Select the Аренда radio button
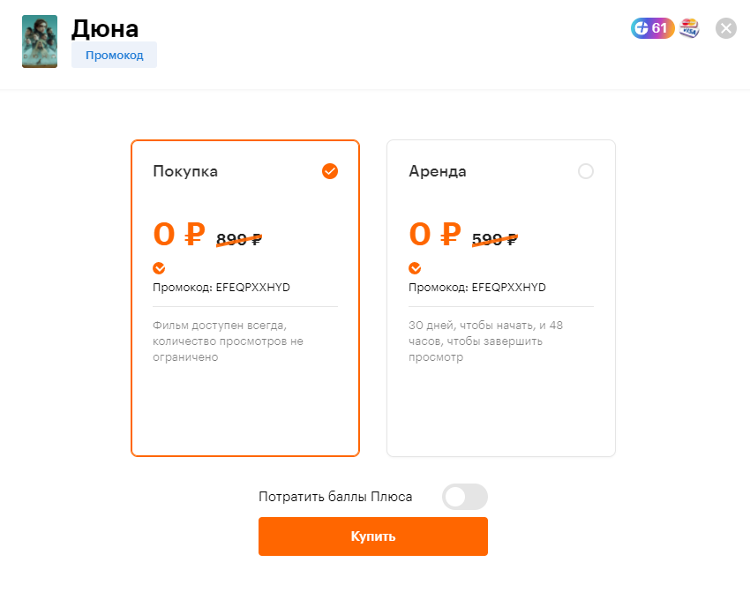The width and height of the screenshot is (750, 615). [586, 171]
